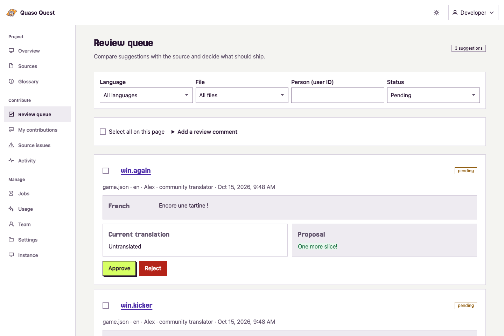
Task: Expand the Add a review comment section
Action: click(x=204, y=132)
